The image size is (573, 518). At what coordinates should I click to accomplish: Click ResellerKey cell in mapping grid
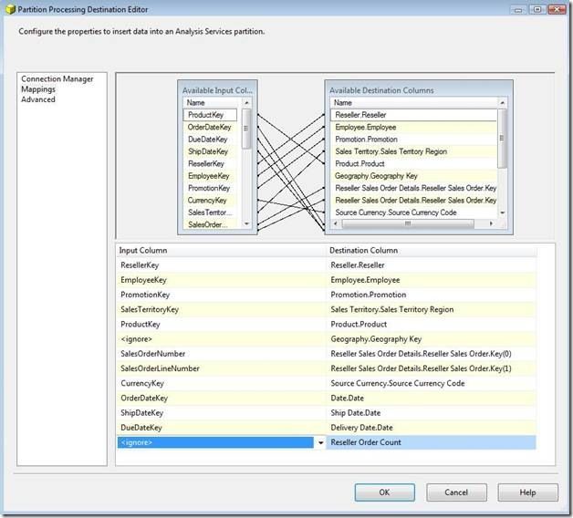point(222,265)
